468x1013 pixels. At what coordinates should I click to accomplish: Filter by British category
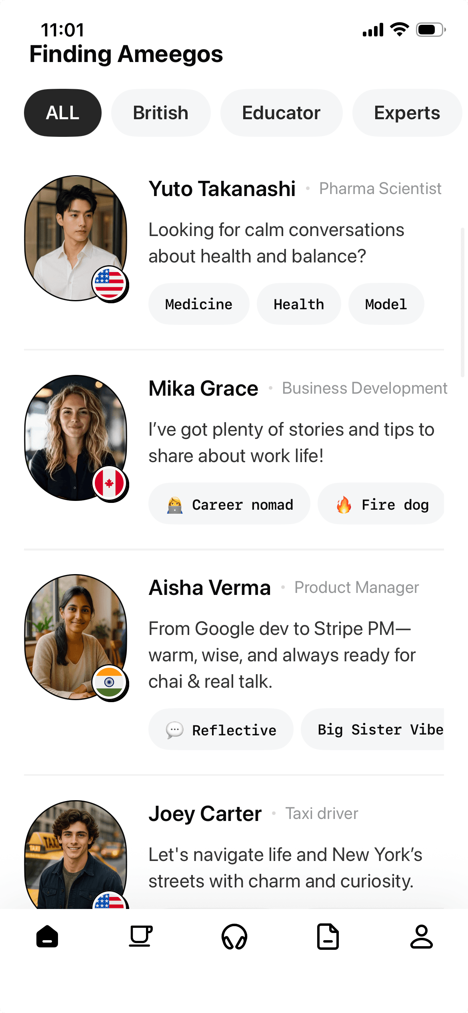click(161, 113)
